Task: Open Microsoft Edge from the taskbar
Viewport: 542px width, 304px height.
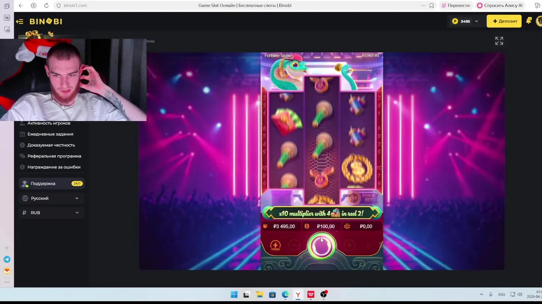Action: coord(285,294)
